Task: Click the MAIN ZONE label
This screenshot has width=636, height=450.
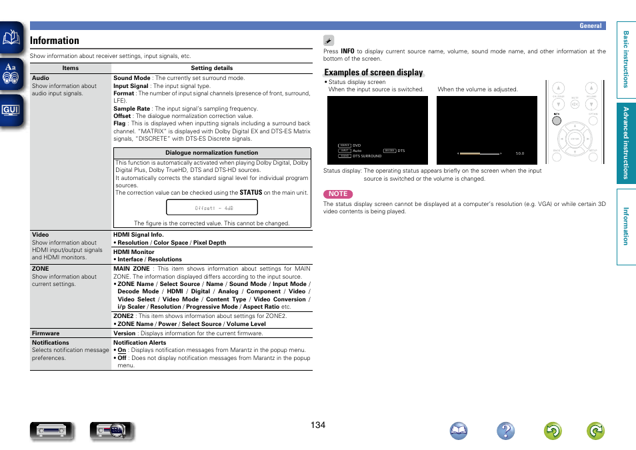Action: click(131, 269)
